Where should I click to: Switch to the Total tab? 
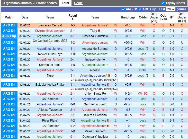tap(65, 3)
